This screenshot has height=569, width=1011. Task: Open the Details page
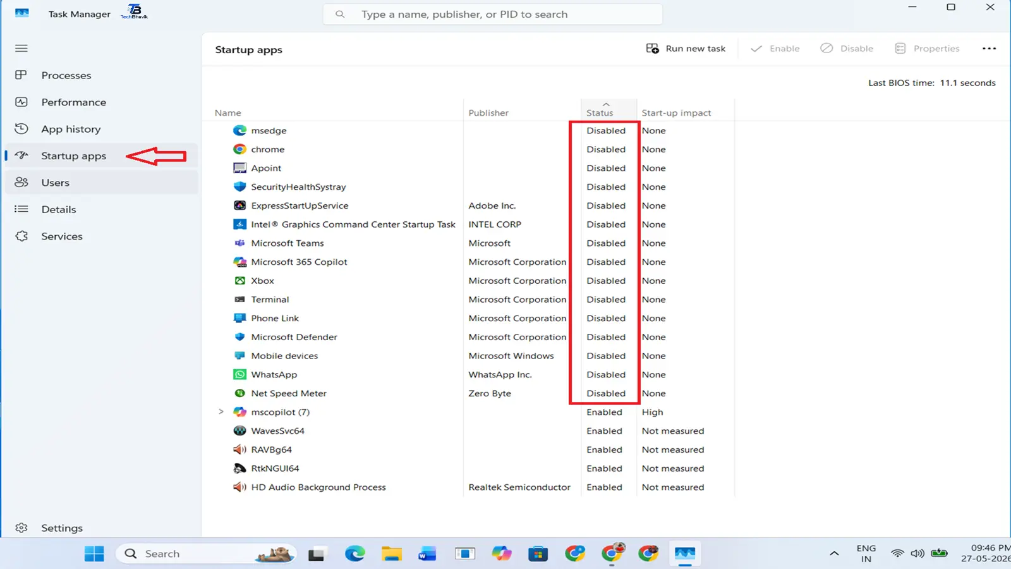click(x=101, y=209)
